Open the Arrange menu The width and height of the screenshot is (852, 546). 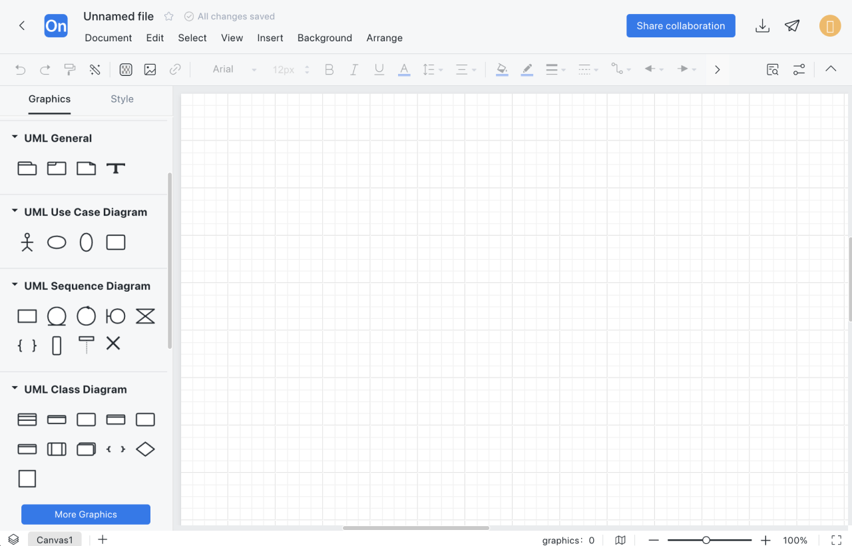384,38
